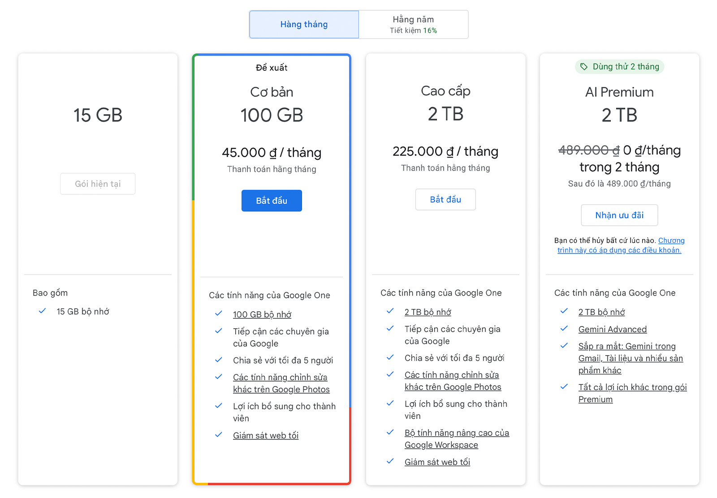Click checkmark beside 2 TB bộ nhớ in AI Premium
This screenshot has width=717, height=498.
pos(564,311)
